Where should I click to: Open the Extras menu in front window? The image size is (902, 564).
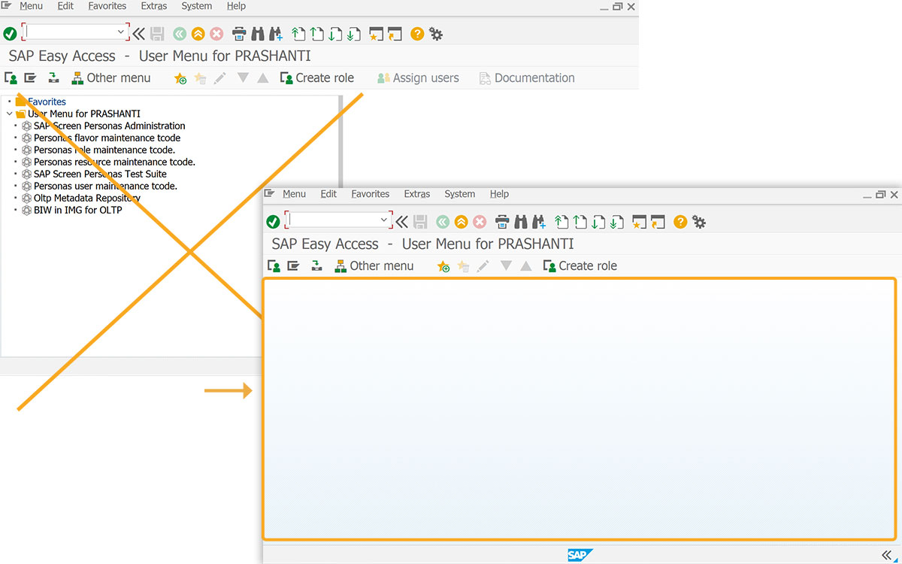pos(417,194)
